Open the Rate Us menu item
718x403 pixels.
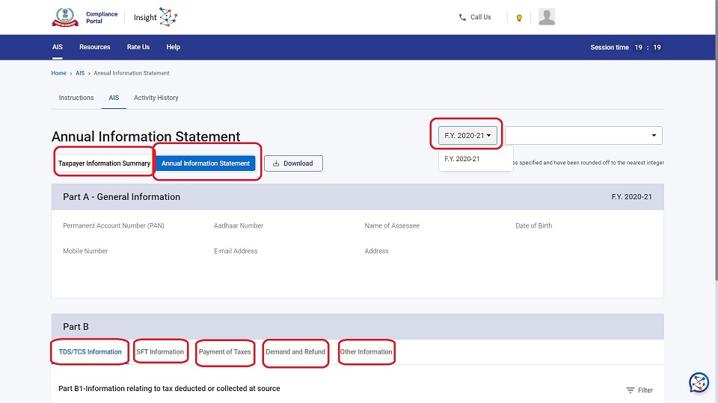coord(138,47)
